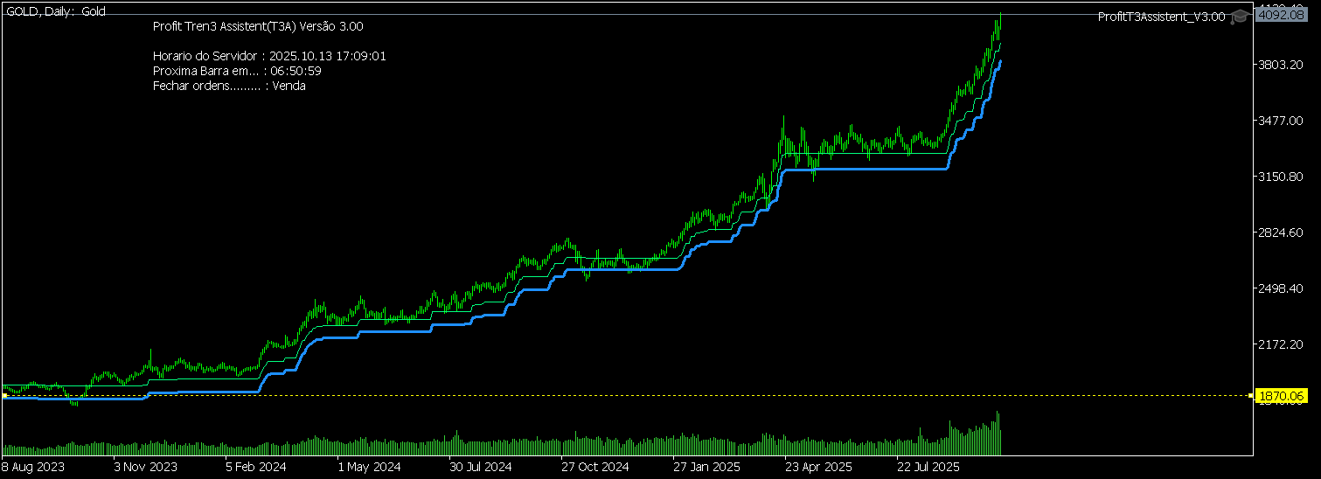Image resolution: width=1321 pixels, height=479 pixels.
Task: Click the Proxima Barra em countdown text
Action: [237, 71]
